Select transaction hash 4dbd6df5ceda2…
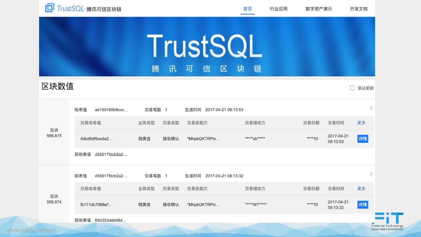This screenshot has height=237, width=421. 96,139
